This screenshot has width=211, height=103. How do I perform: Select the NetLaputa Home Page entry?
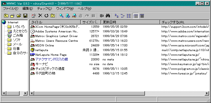51,55
